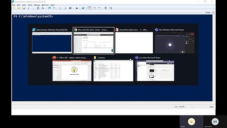Create a new script with the New icon

(x=14, y=8)
